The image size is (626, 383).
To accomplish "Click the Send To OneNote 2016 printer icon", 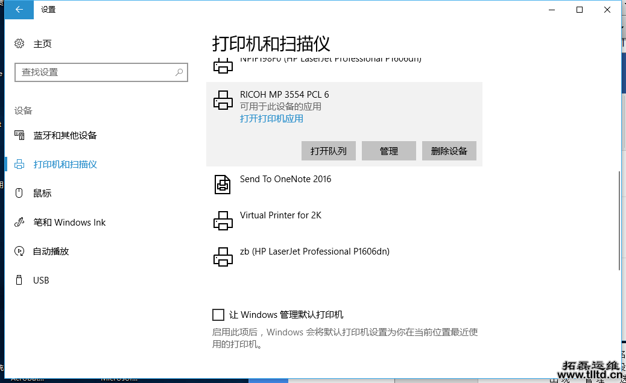I will tap(223, 184).
